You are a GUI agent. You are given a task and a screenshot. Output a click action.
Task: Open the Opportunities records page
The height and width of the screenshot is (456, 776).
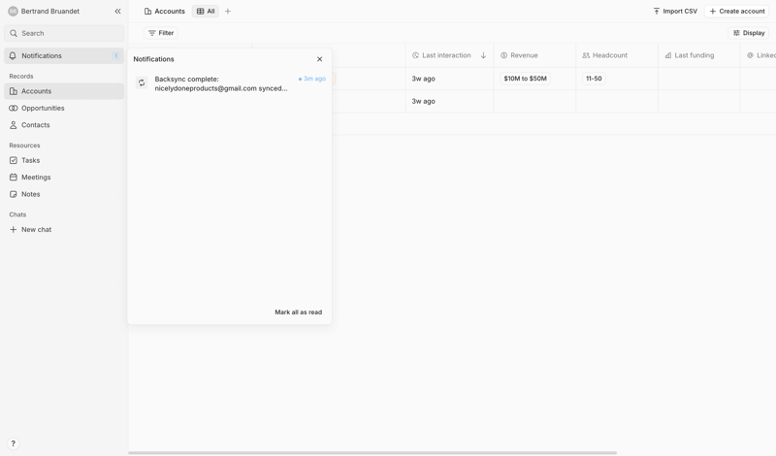(x=43, y=108)
